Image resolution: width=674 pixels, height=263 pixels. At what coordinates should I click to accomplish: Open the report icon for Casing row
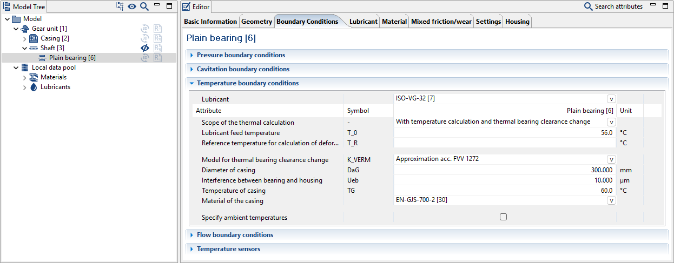[x=157, y=38]
